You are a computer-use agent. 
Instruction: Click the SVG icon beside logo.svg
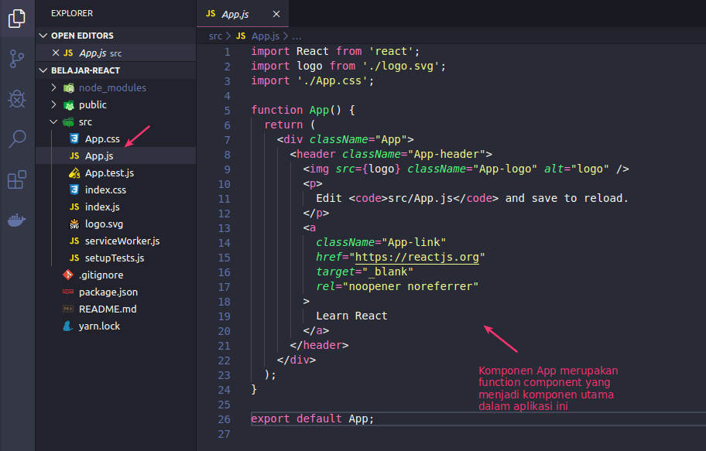tap(74, 224)
